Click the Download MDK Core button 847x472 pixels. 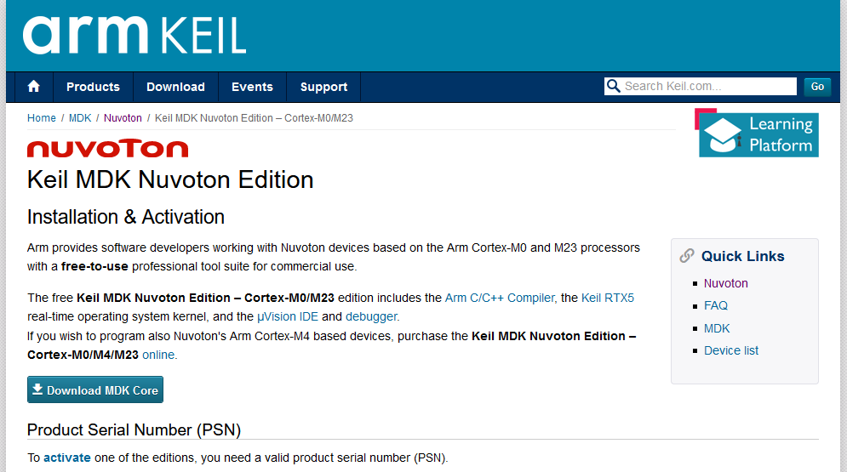pos(95,390)
